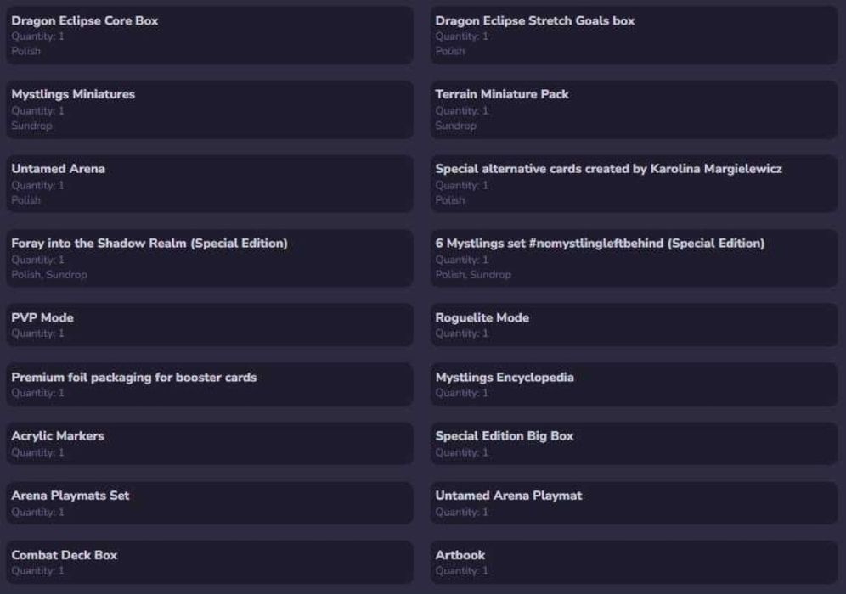Select the 6 Mystlings set card

pyautogui.click(x=633, y=258)
